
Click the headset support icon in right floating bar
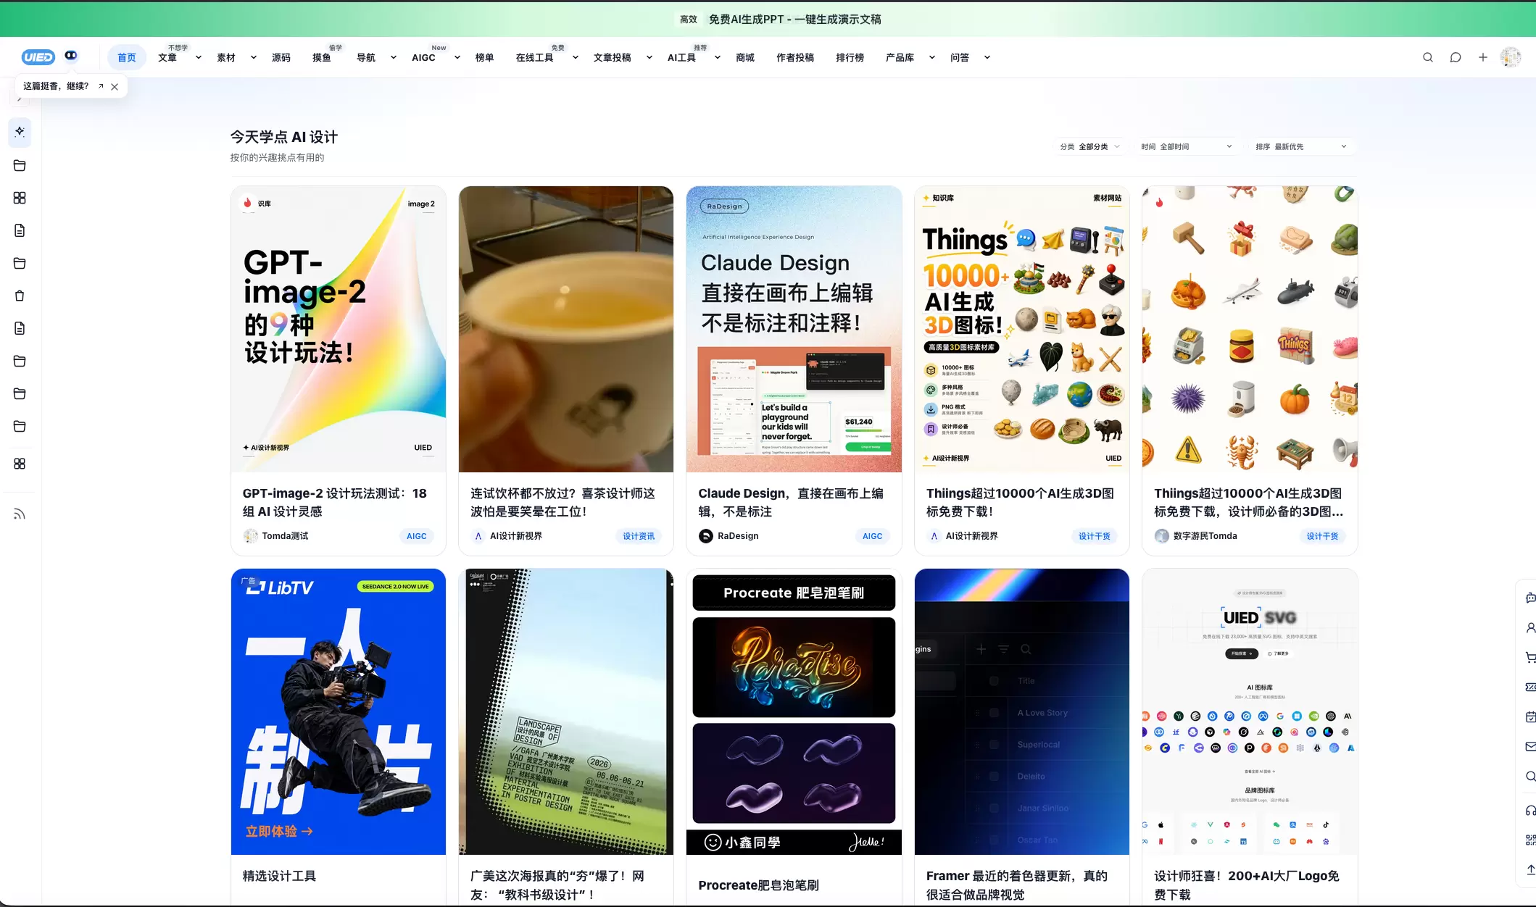(x=1530, y=810)
